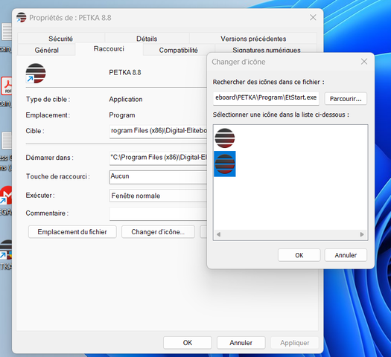Select the highlighted second PETKA icon

225,164
